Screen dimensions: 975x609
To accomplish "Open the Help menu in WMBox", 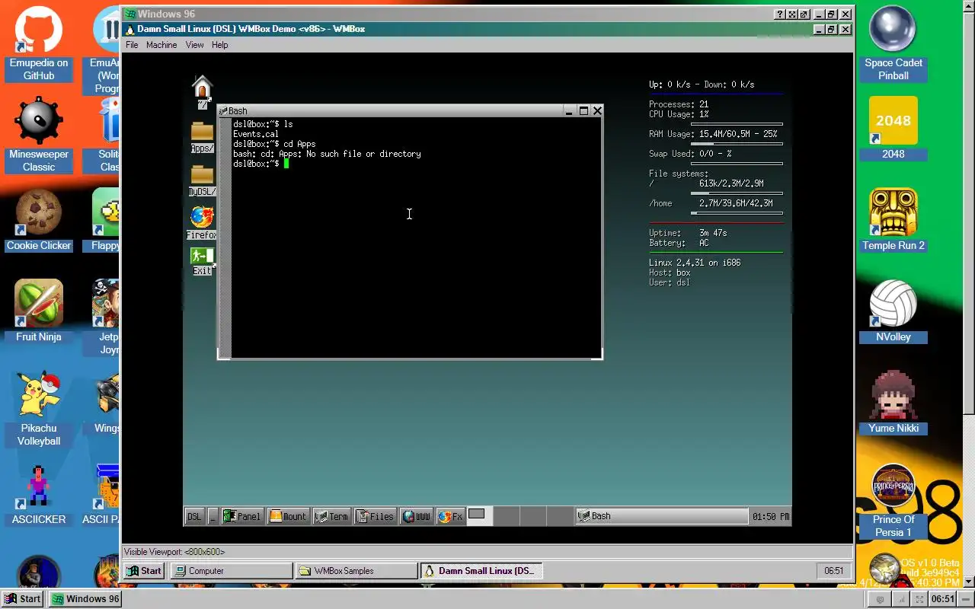I will pos(219,45).
